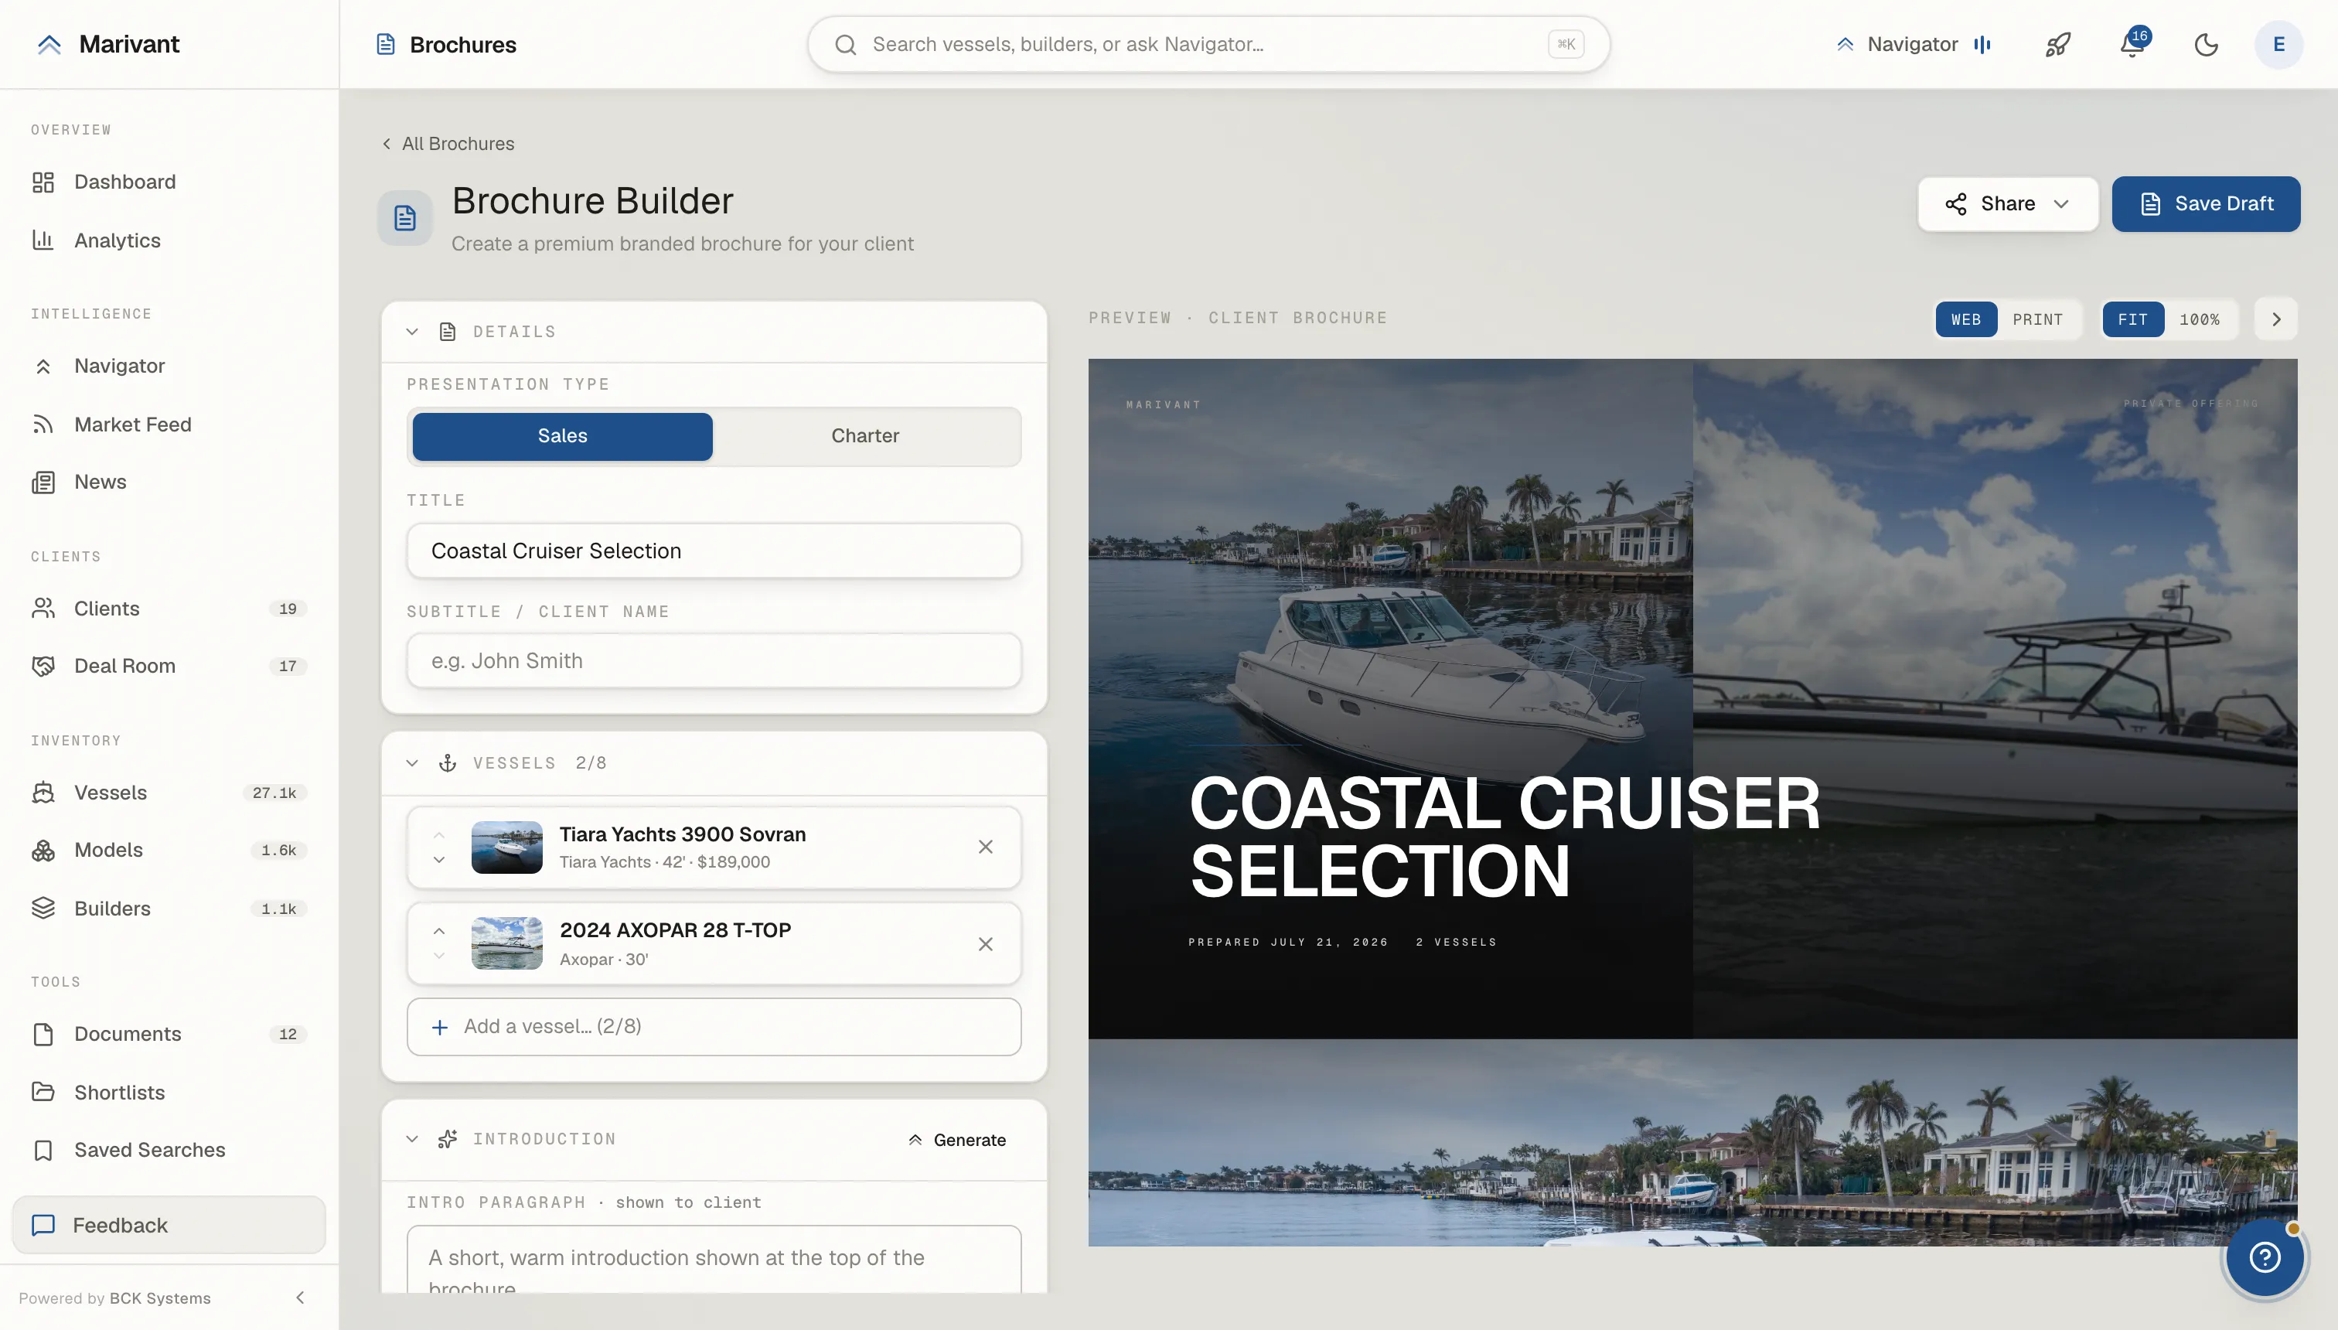Set preview zoom to FIT

click(2132, 319)
